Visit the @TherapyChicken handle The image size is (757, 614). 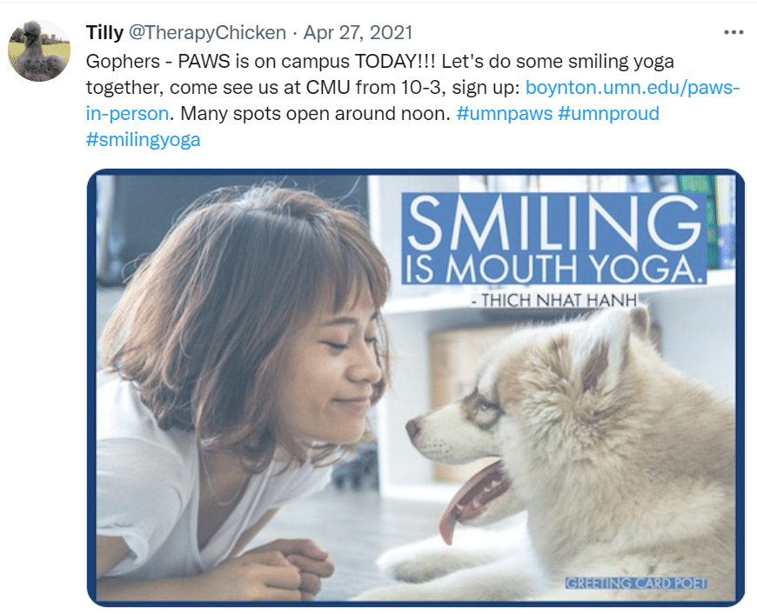207,33
